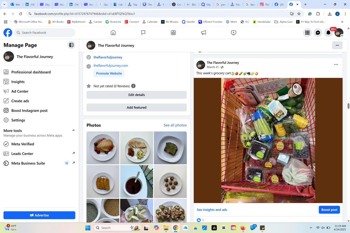Open the dashboard chart icon in the top nav

[x=173, y=32]
